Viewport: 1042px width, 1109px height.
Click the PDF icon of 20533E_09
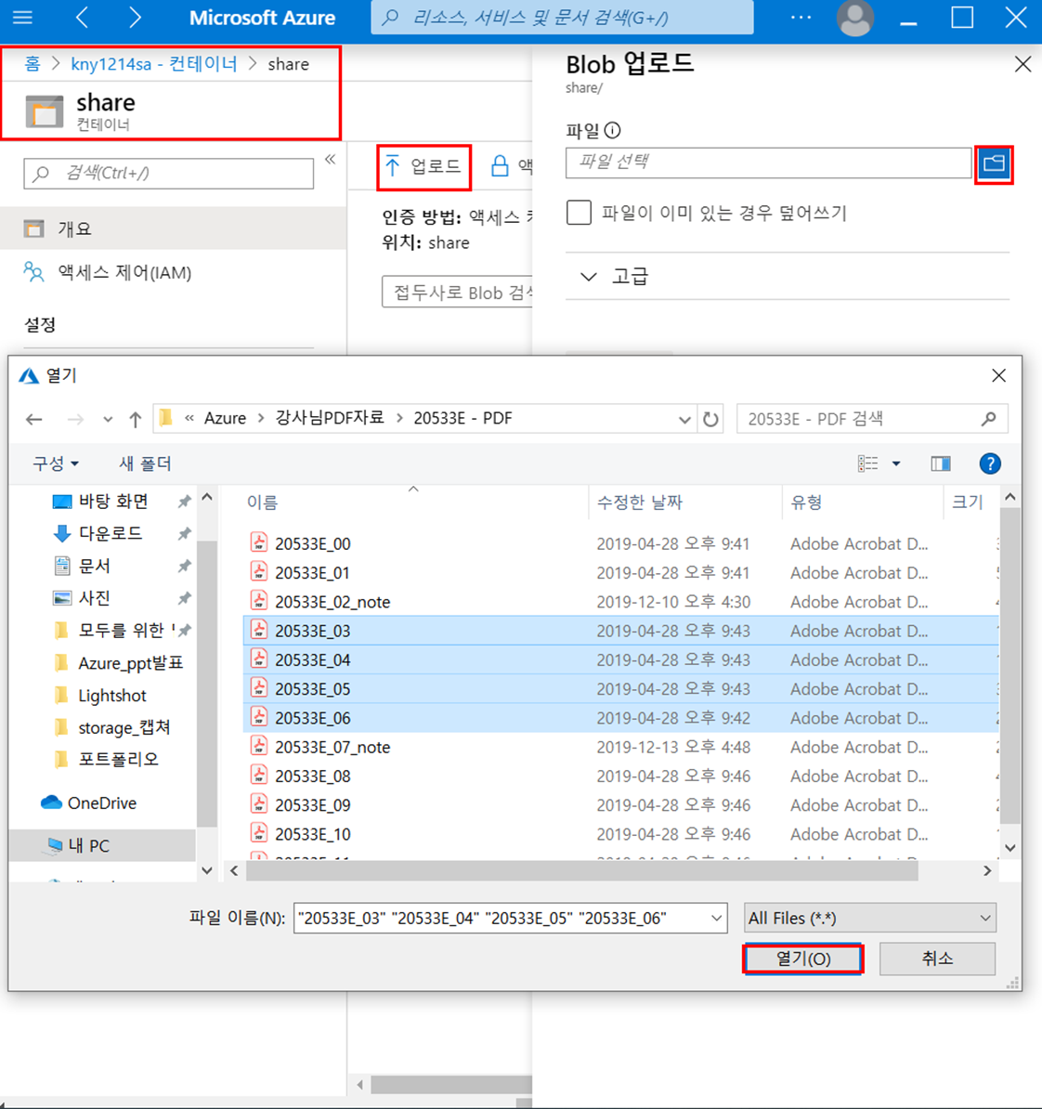tap(259, 804)
